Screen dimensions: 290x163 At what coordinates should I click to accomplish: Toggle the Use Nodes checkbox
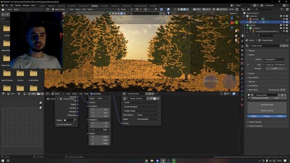(x=92, y=94)
